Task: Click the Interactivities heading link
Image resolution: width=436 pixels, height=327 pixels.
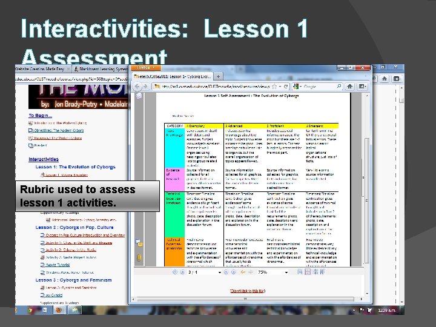Action: (x=44, y=159)
